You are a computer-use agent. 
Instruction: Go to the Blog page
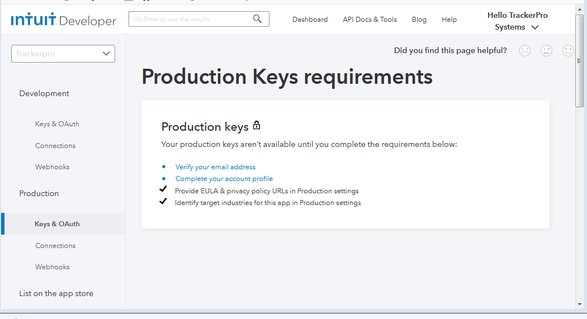[419, 20]
